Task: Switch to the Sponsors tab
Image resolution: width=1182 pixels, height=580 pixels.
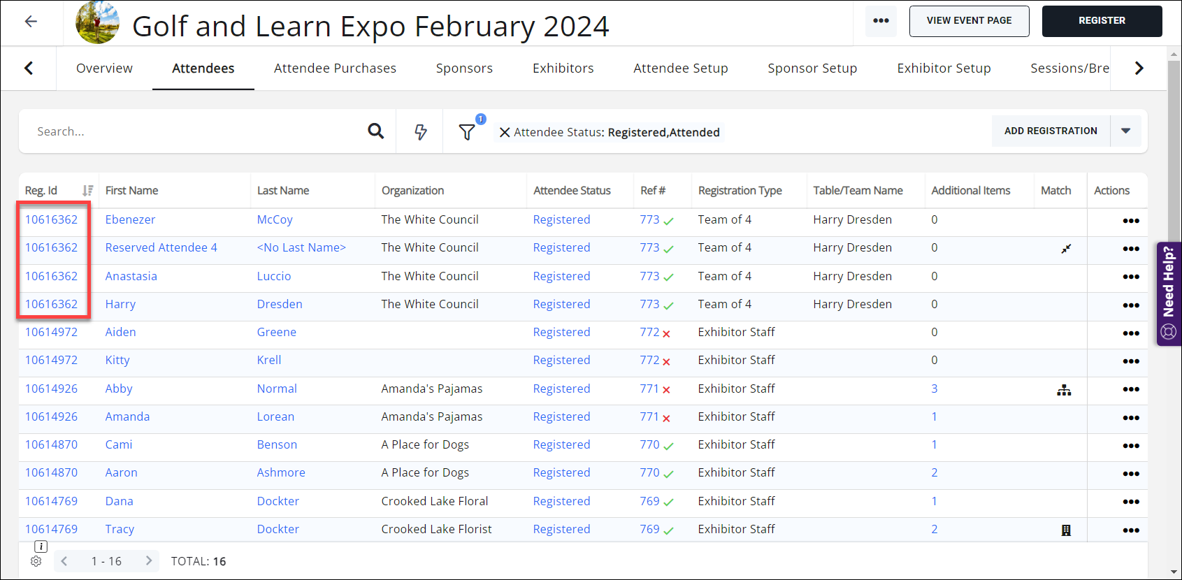Action: 464,68
